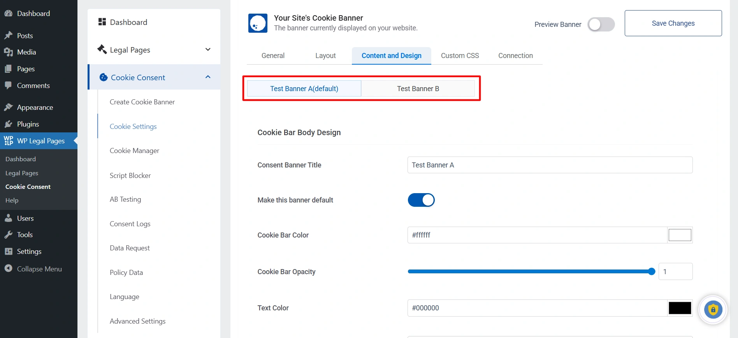
Task: Expand the Legal Pages chevron
Action: [x=208, y=49]
